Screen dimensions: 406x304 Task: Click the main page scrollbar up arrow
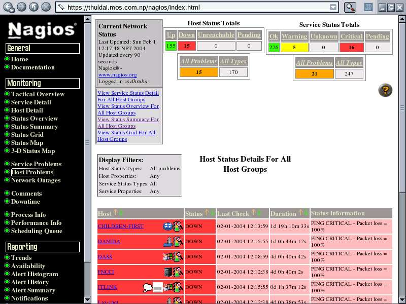pos(402,19)
